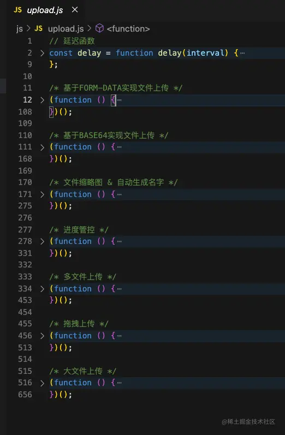Open the upload.js breadcrumb item

[x=66, y=28]
